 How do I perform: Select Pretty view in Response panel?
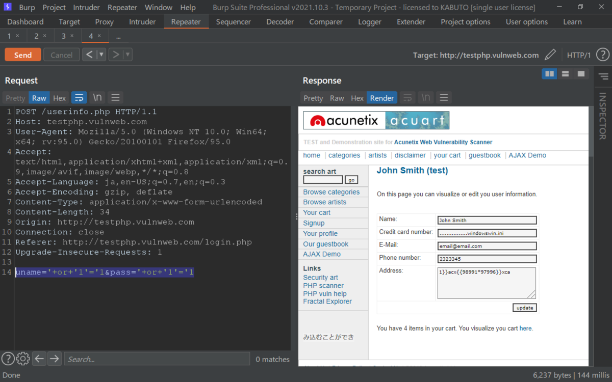click(x=313, y=98)
